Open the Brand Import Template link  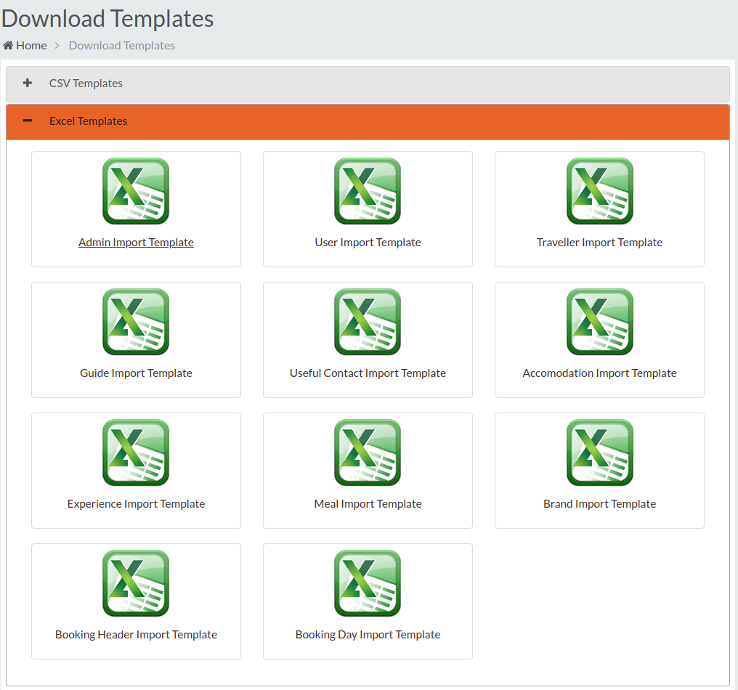(600, 504)
